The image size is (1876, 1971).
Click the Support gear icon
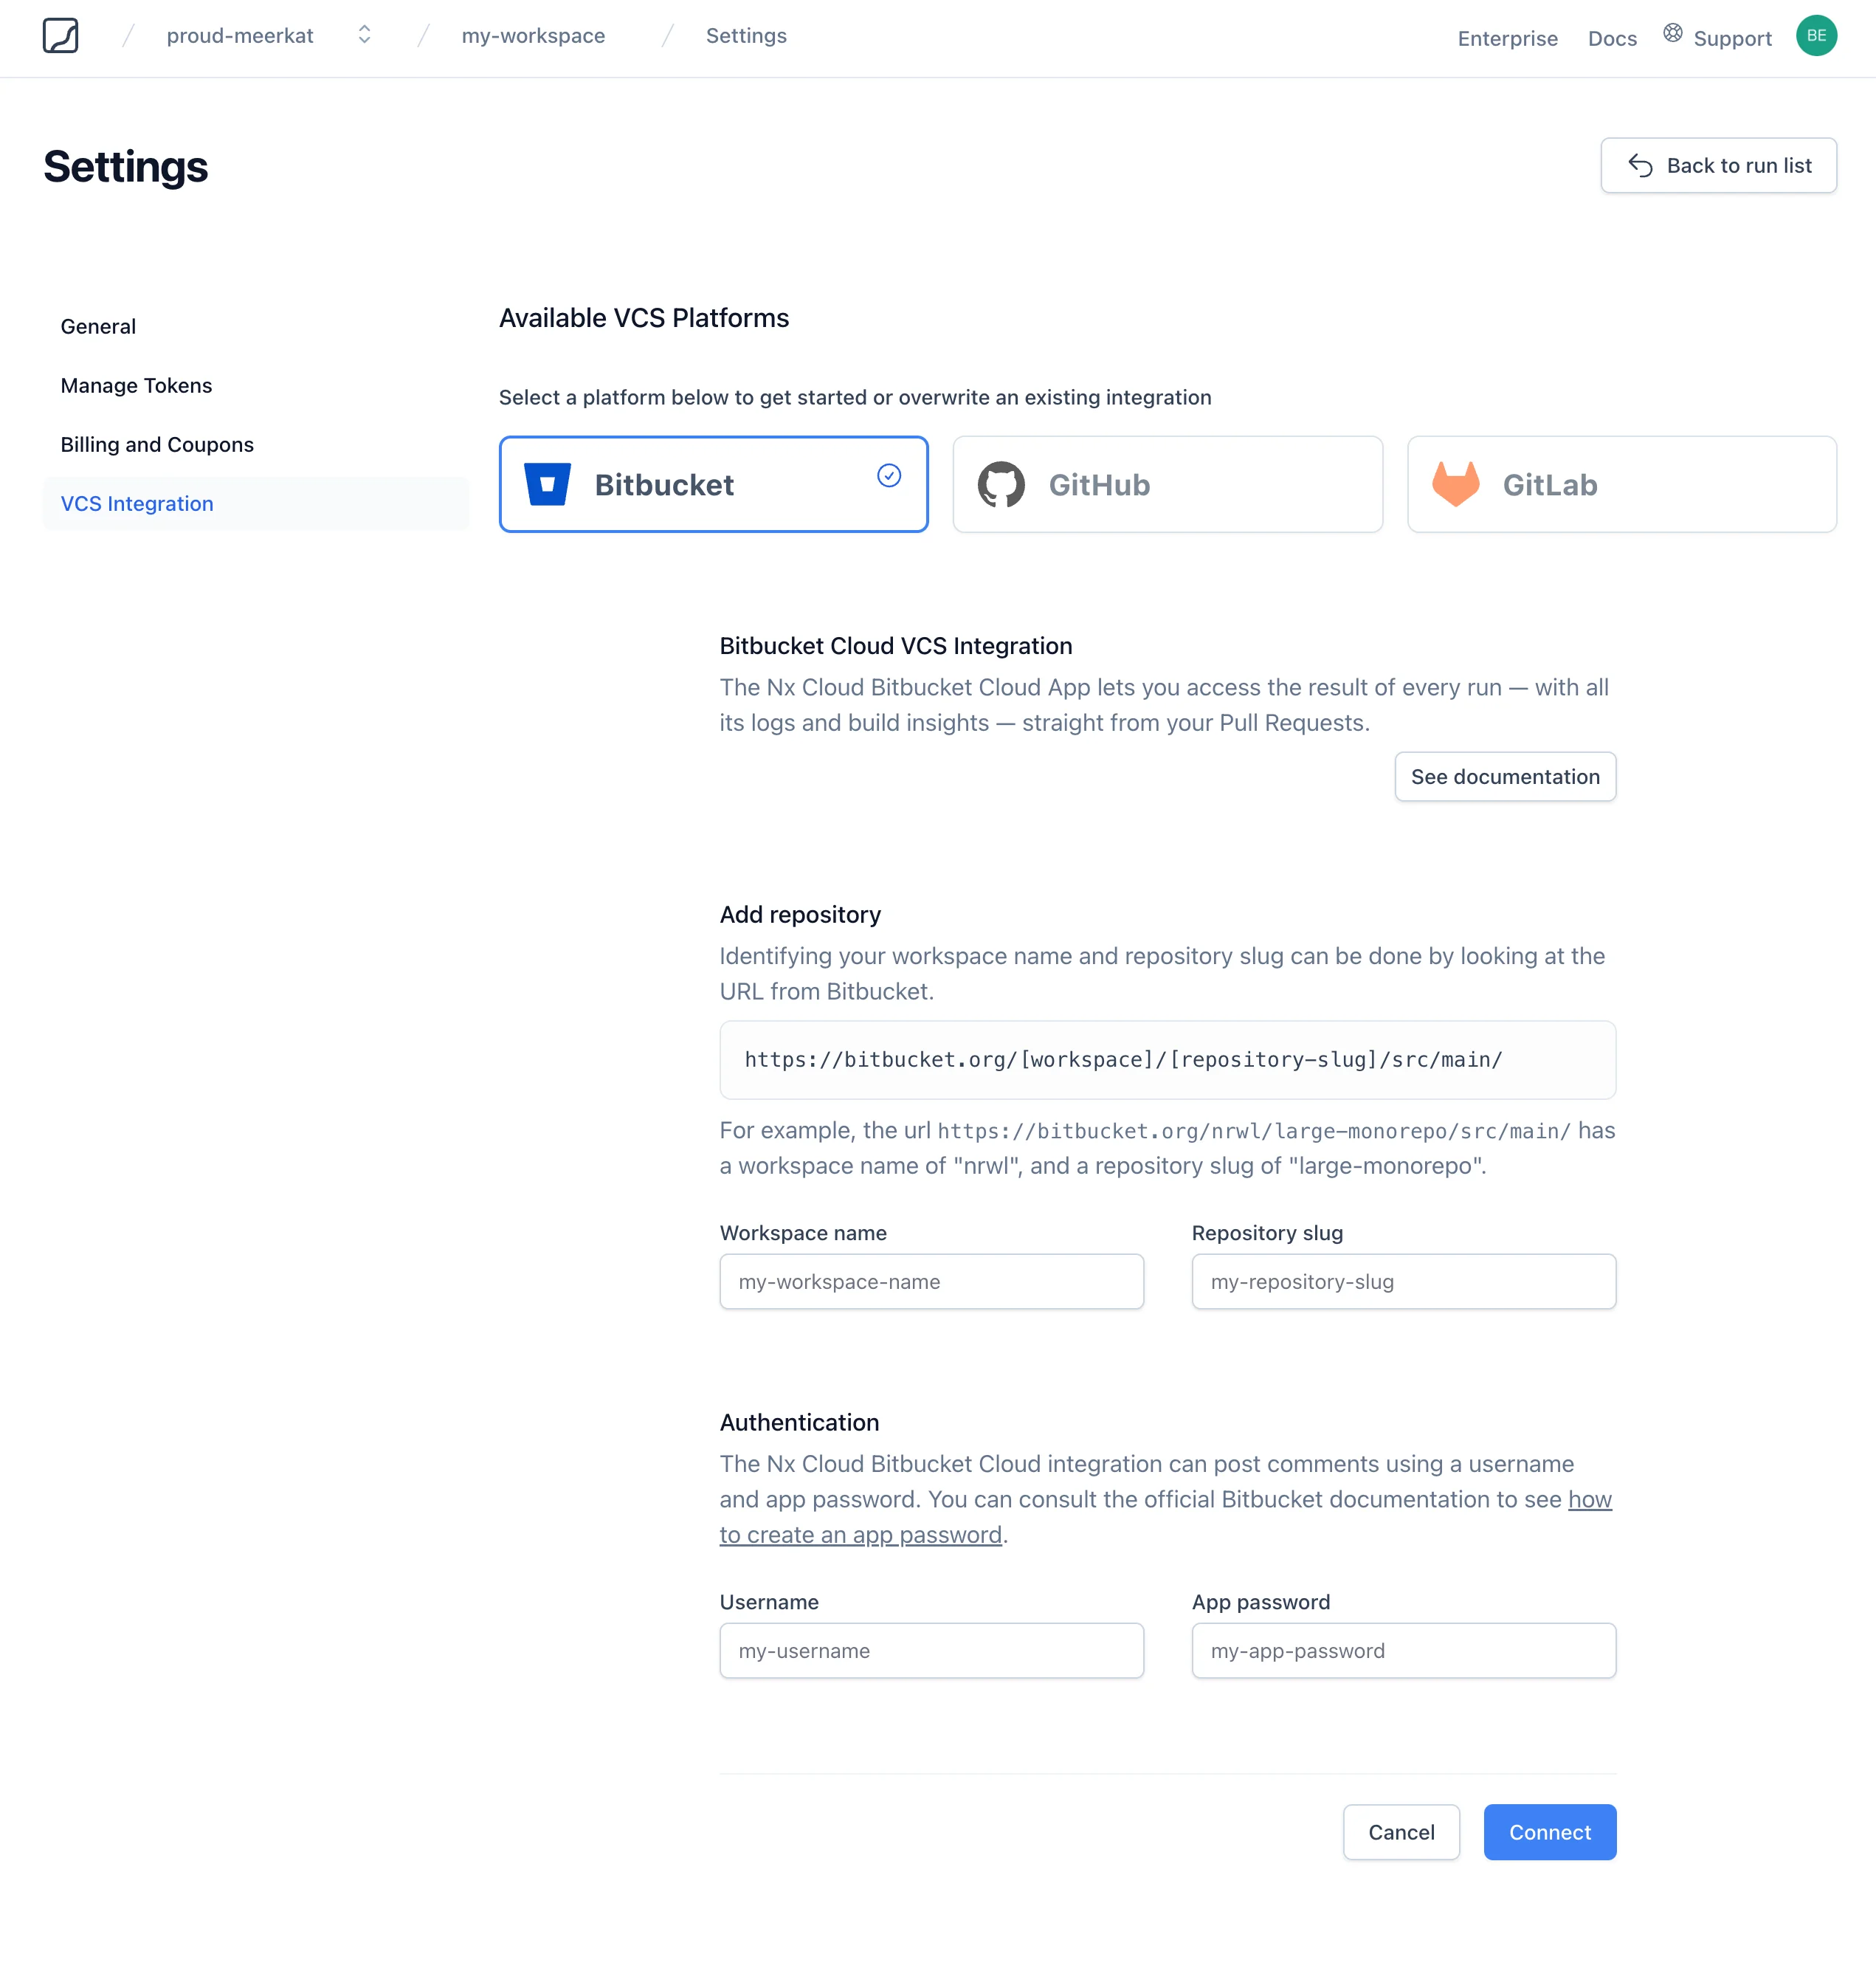(1670, 37)
